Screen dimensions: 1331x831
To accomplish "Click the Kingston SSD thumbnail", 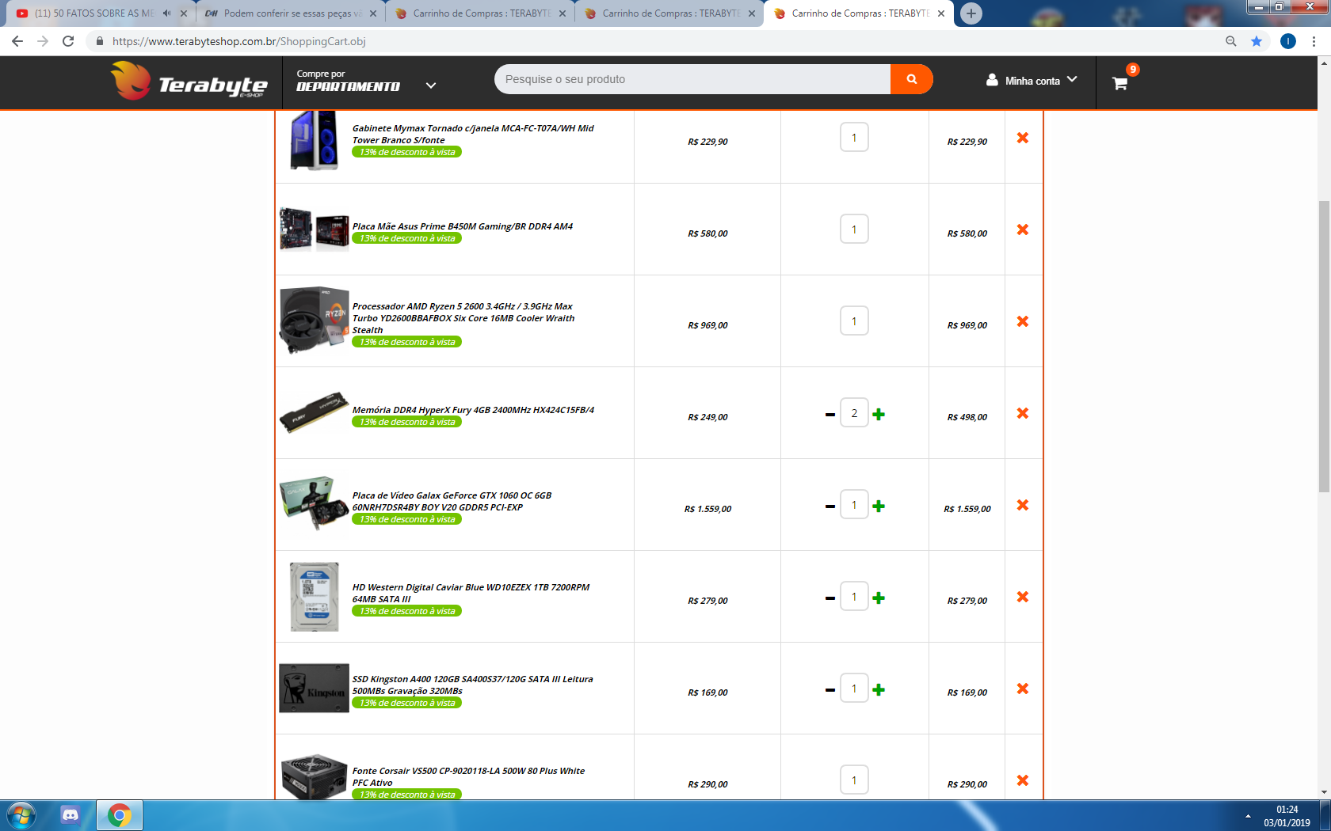I will [314, 688].
